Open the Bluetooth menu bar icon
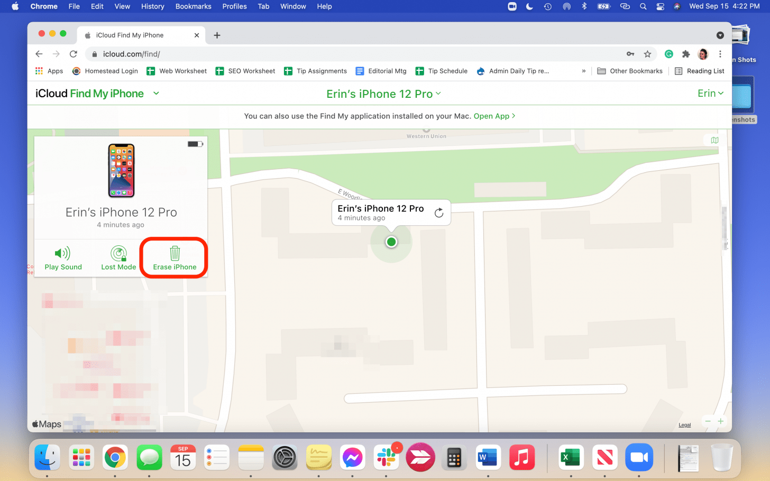The height and width of the screenshot is (481, 770). (x=584, y=6)
